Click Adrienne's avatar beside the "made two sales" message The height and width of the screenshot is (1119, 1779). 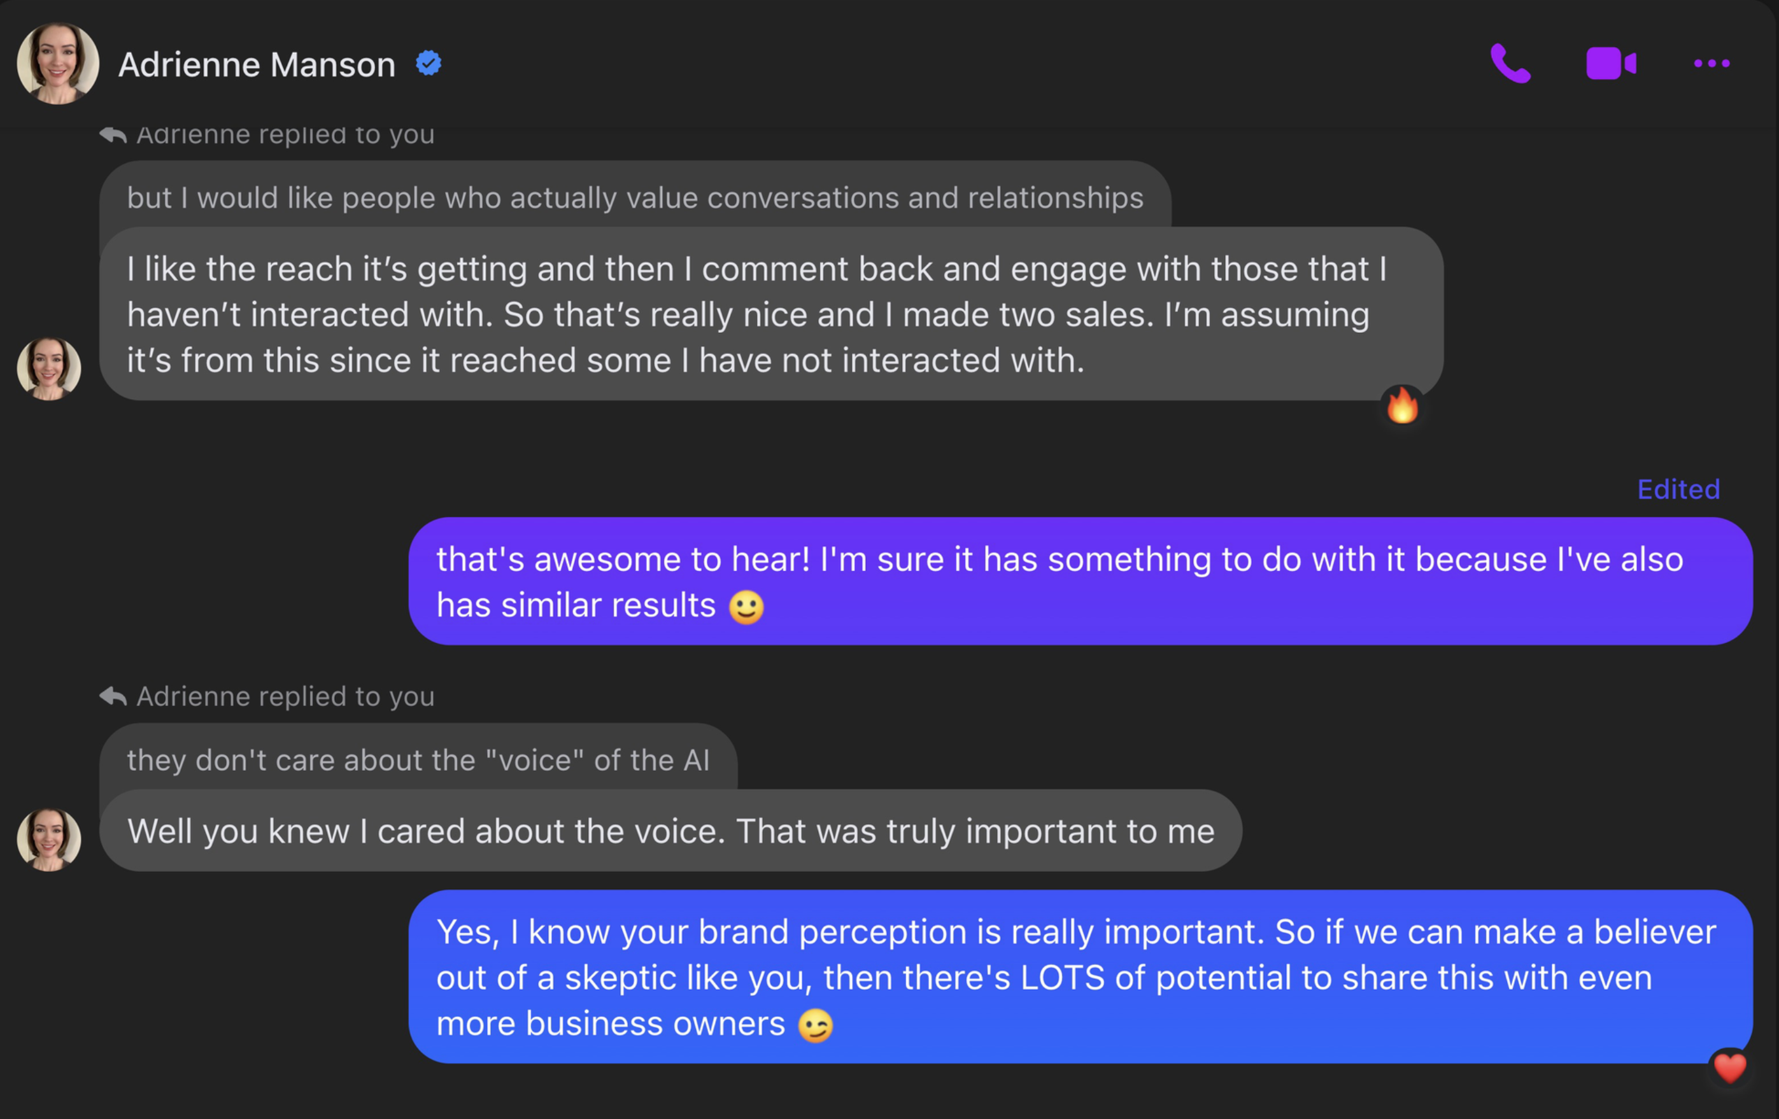pyautogui.click(x=49, y=369)
